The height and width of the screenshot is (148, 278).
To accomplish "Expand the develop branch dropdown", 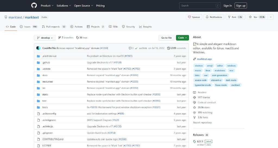I will coord(45,38).
